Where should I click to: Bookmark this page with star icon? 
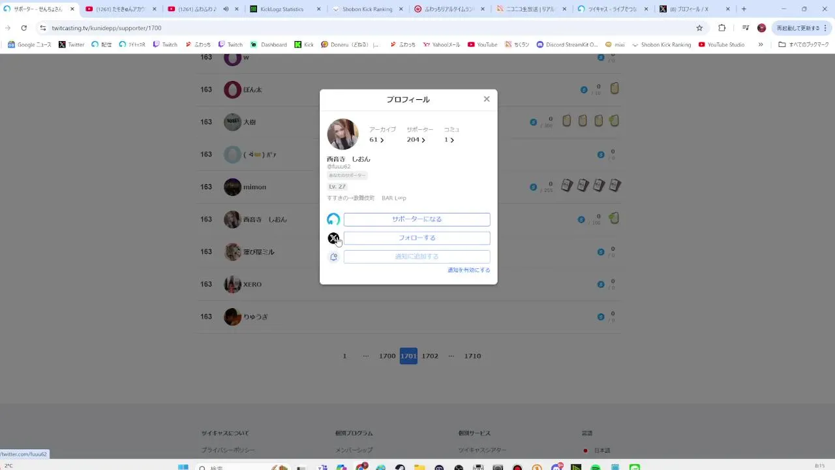coord(699,28)
